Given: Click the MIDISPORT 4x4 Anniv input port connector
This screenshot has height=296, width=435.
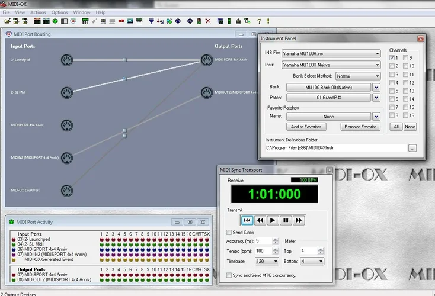Looking at the screenshot, I should [x=67, y=125].
